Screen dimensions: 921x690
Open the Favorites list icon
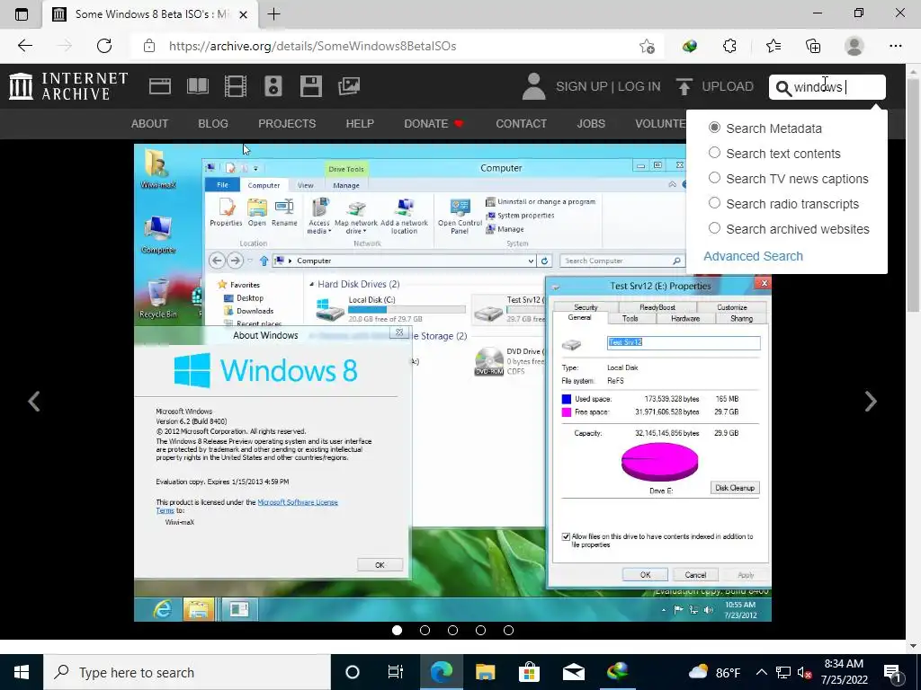click(773, 46)
